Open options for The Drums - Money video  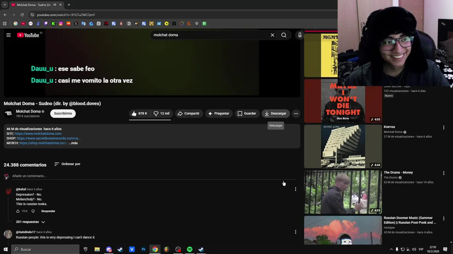tap(444, 173)
